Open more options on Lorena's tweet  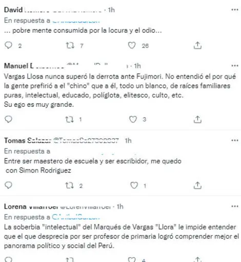tap(235, 207)
